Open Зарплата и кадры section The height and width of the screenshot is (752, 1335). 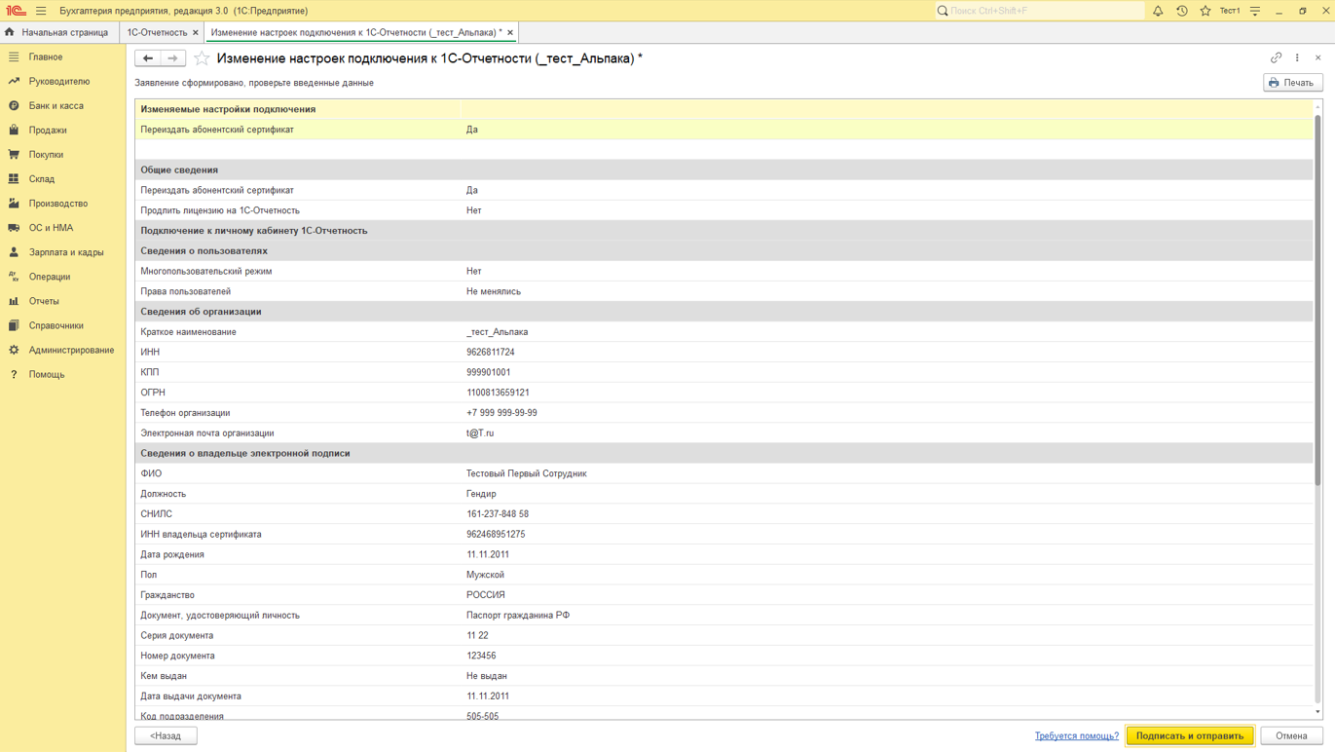(x=63, y=251)
